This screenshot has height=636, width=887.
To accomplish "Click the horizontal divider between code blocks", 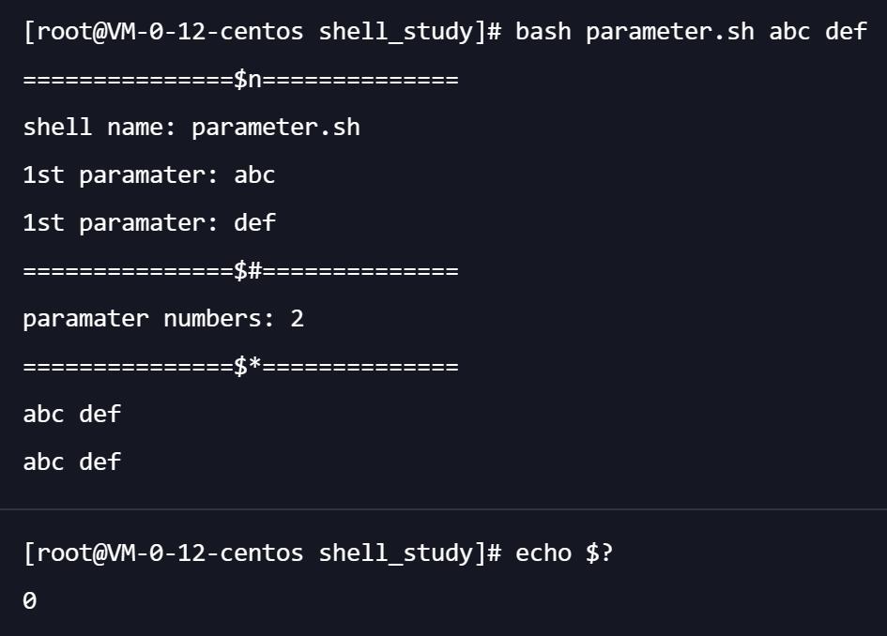I will pyautogui.click(x=443, y=509).
